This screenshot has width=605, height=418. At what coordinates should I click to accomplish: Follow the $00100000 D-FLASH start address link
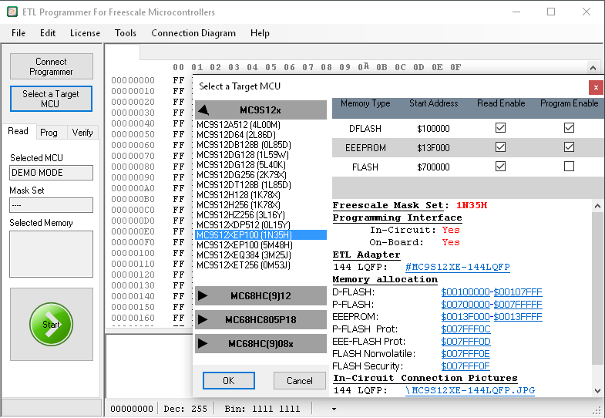(x=466, y=292)
